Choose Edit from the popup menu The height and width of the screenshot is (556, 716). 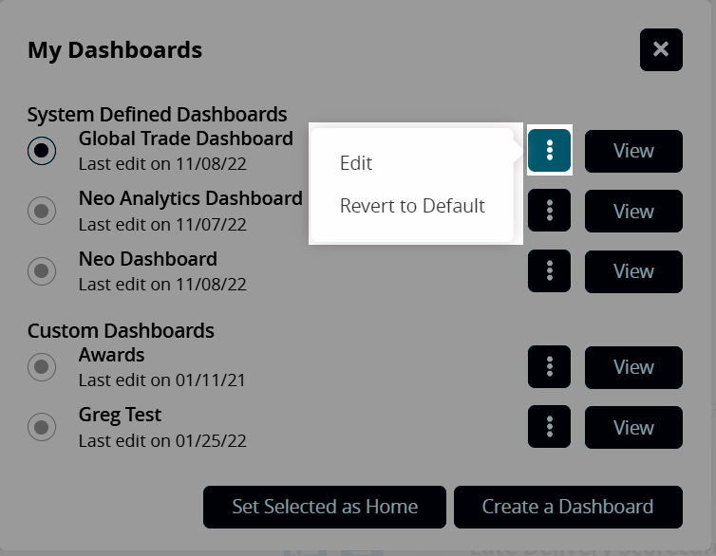pos(356,163)
